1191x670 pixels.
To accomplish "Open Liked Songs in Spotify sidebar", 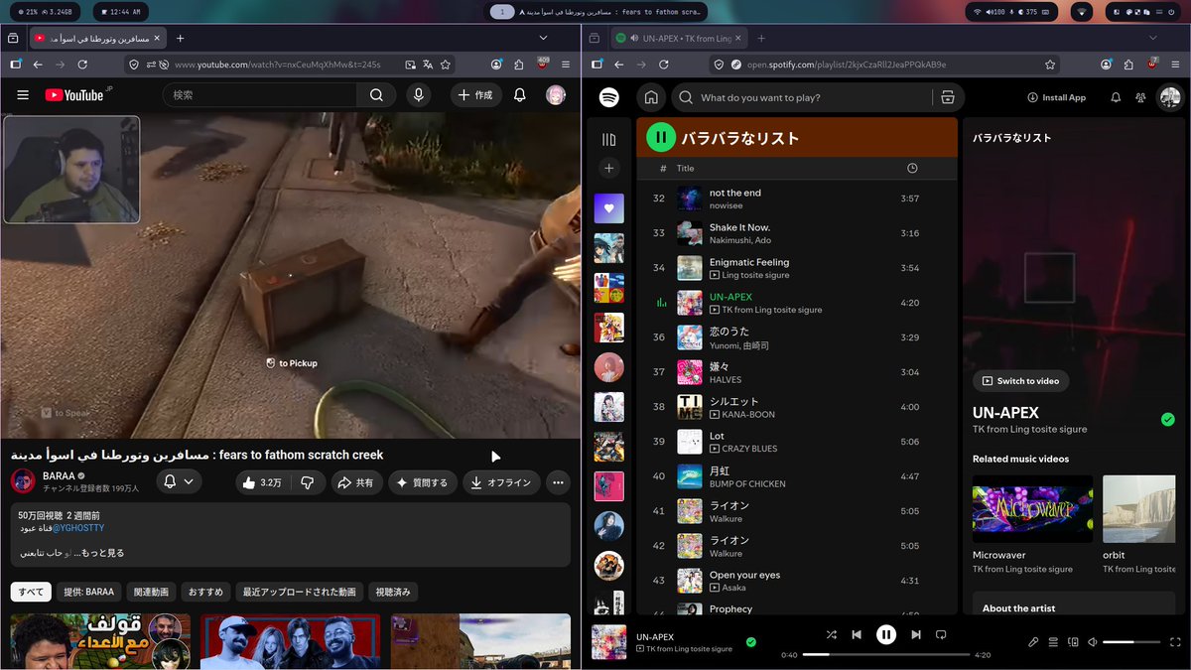I will pos(609,208).
